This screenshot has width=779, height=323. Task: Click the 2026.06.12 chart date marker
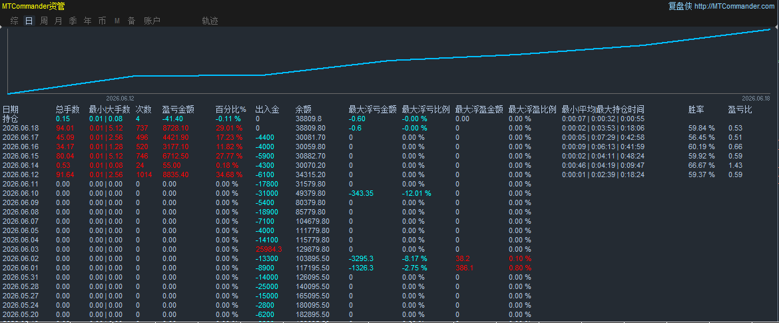click(121, 99)
